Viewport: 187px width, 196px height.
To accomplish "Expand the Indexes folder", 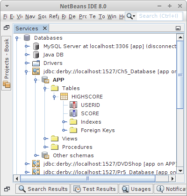I will point(65,122).
